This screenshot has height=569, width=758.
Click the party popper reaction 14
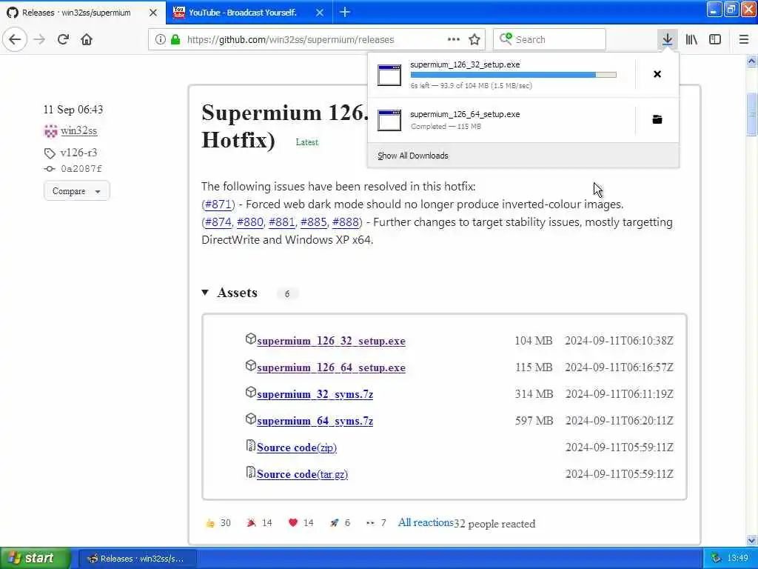click(x=260, y=523)
